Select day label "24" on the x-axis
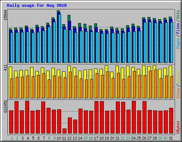This screenshot has height=142, width=182. point(133,138)
